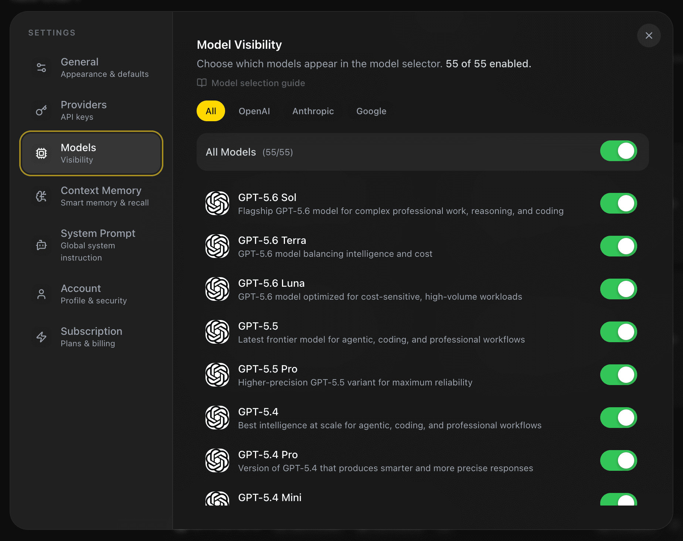The height and width of the screenshot is (541, 683).
Task: Go to Context Memory settings
Action: [91, 196]
